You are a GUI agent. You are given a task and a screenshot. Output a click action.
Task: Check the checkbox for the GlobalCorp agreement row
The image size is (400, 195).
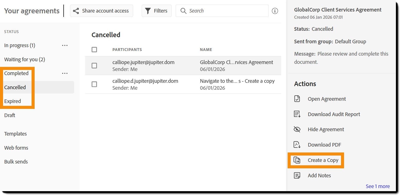tap(94, 66)
